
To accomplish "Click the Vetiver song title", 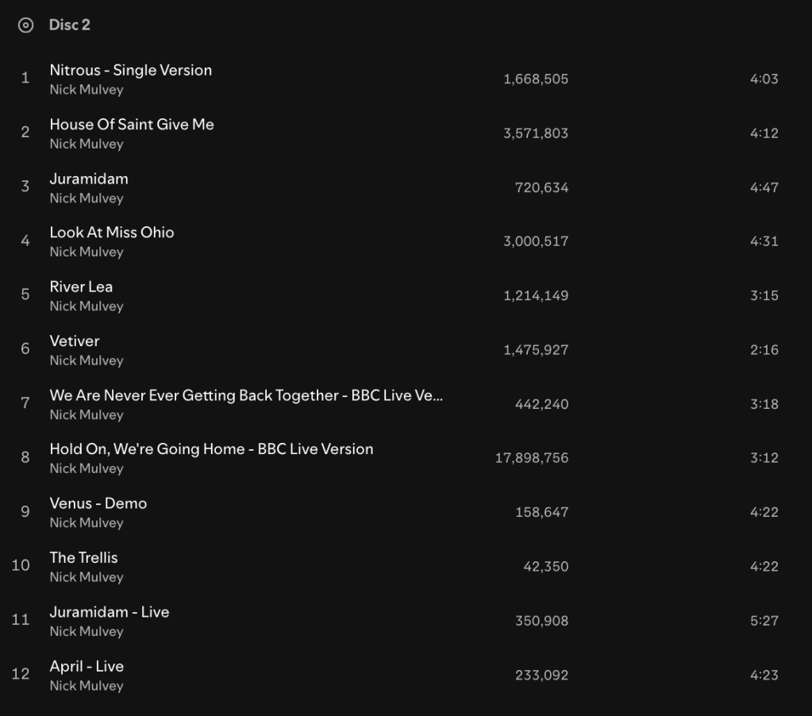I will coord(75,341).
